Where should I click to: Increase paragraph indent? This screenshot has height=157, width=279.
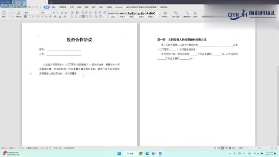tap(86, 13)
